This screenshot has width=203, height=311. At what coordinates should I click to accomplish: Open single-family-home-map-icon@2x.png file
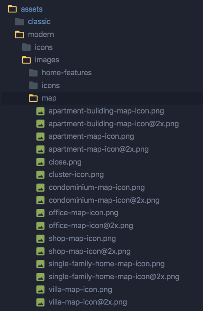(114, 277)
